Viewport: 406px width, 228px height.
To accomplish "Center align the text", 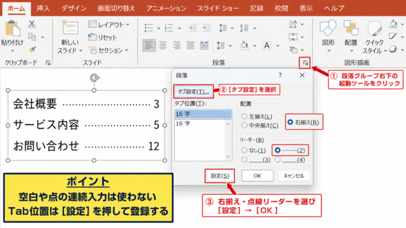I will [163, 46].
